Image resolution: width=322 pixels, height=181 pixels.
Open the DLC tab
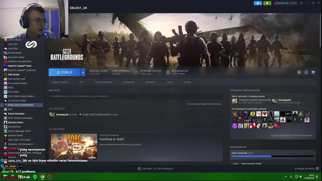point(82,82)
